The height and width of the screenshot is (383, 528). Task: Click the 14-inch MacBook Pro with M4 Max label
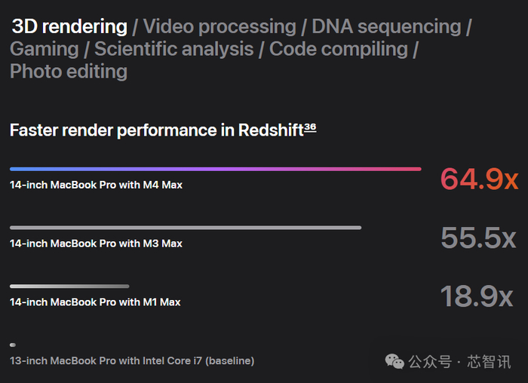tap(96, 185)
